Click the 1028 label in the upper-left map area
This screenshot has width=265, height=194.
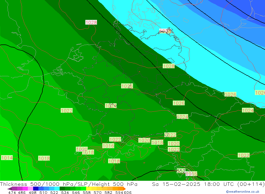[x=91, y=22]
